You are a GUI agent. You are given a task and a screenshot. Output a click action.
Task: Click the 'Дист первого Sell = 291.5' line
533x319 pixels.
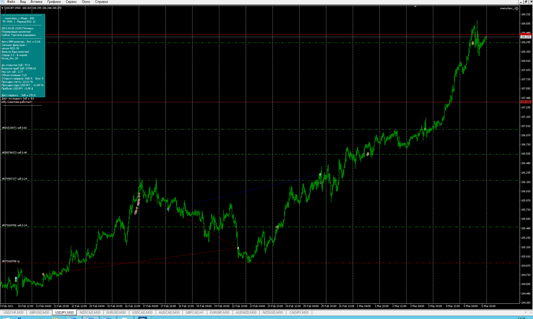pos(19,95)
